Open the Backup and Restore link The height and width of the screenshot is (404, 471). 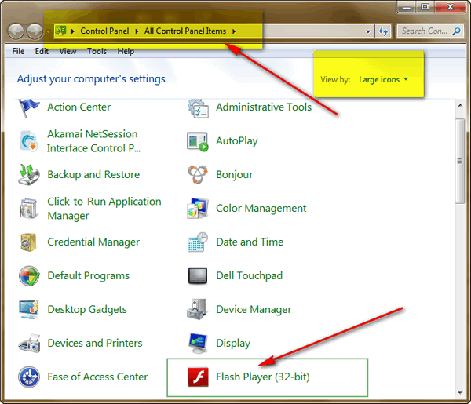coord(93,175)
